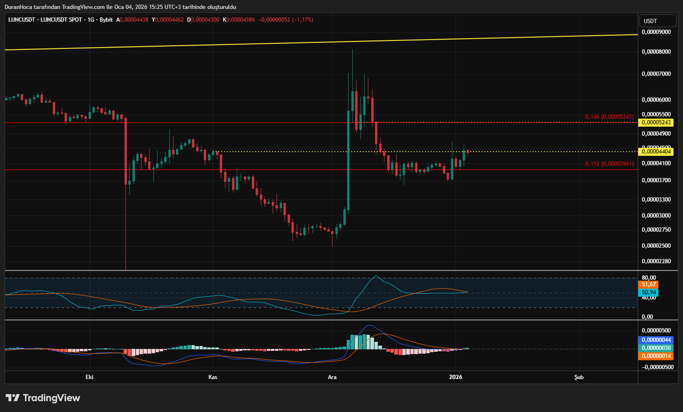The width and height of the screenshot is (683, 412).
Task: Click the 0,00004100 price scale label
Action: click(x=657, y=163)
